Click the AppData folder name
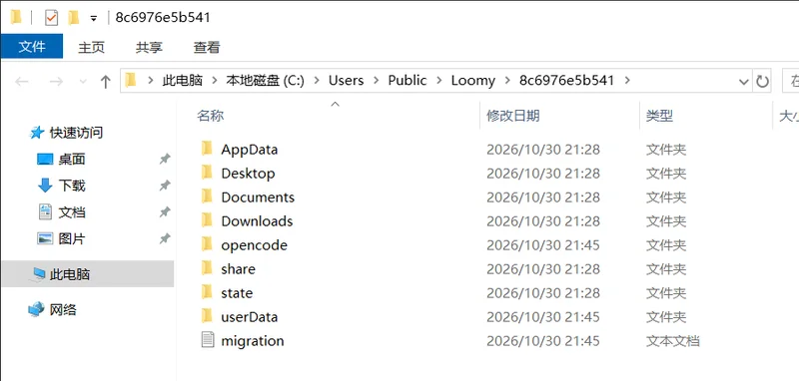Image resolution: width=799 pixels, height=381 pixels. coord(249,150)
